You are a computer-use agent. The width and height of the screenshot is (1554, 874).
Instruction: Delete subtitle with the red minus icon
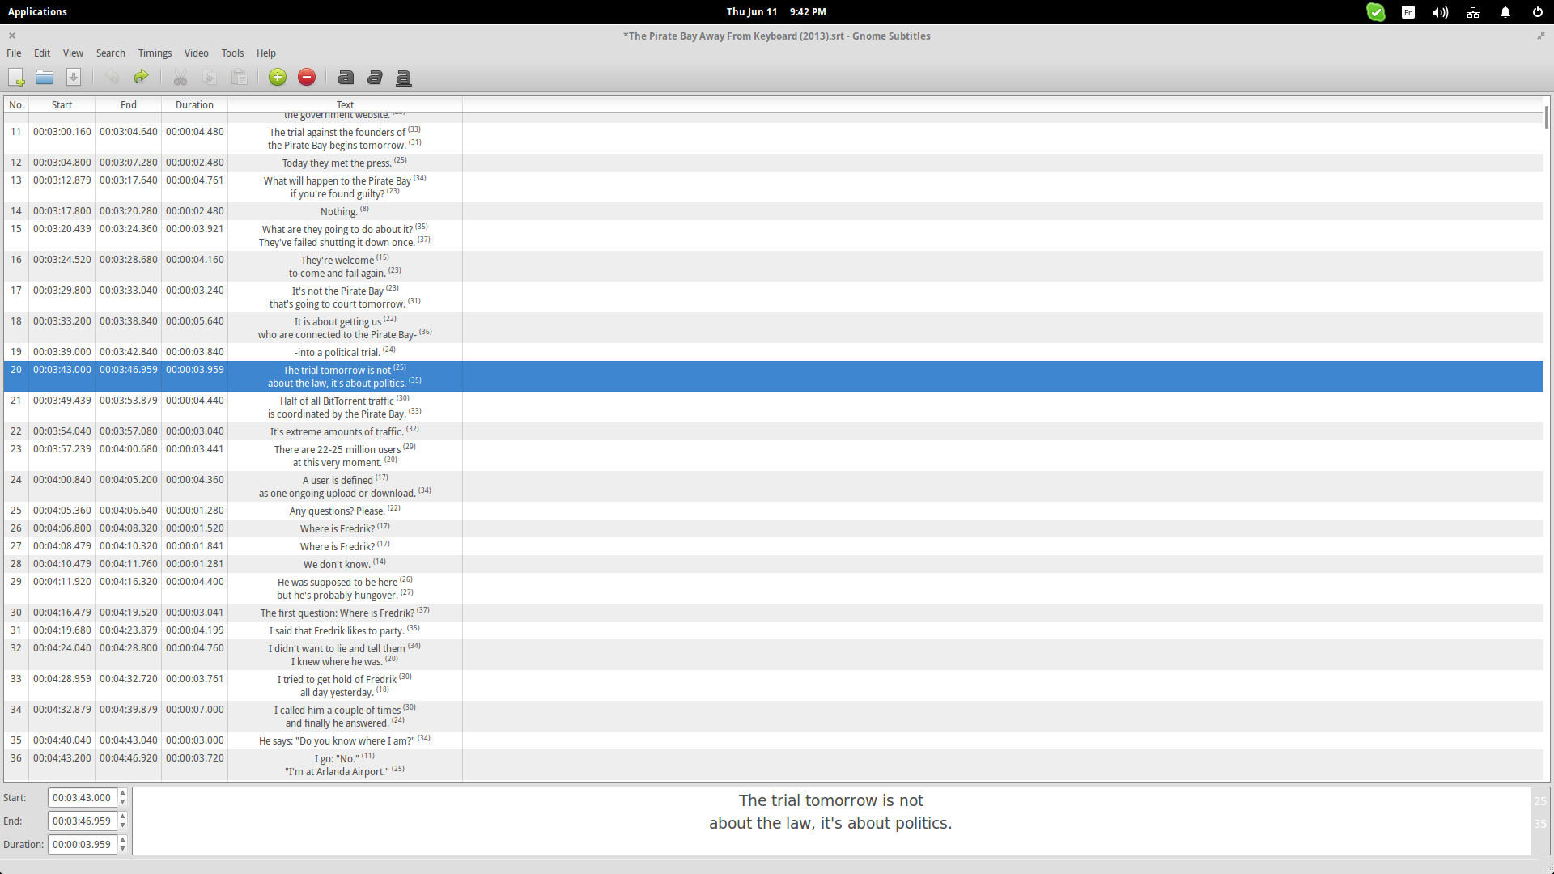pos(307,77)
